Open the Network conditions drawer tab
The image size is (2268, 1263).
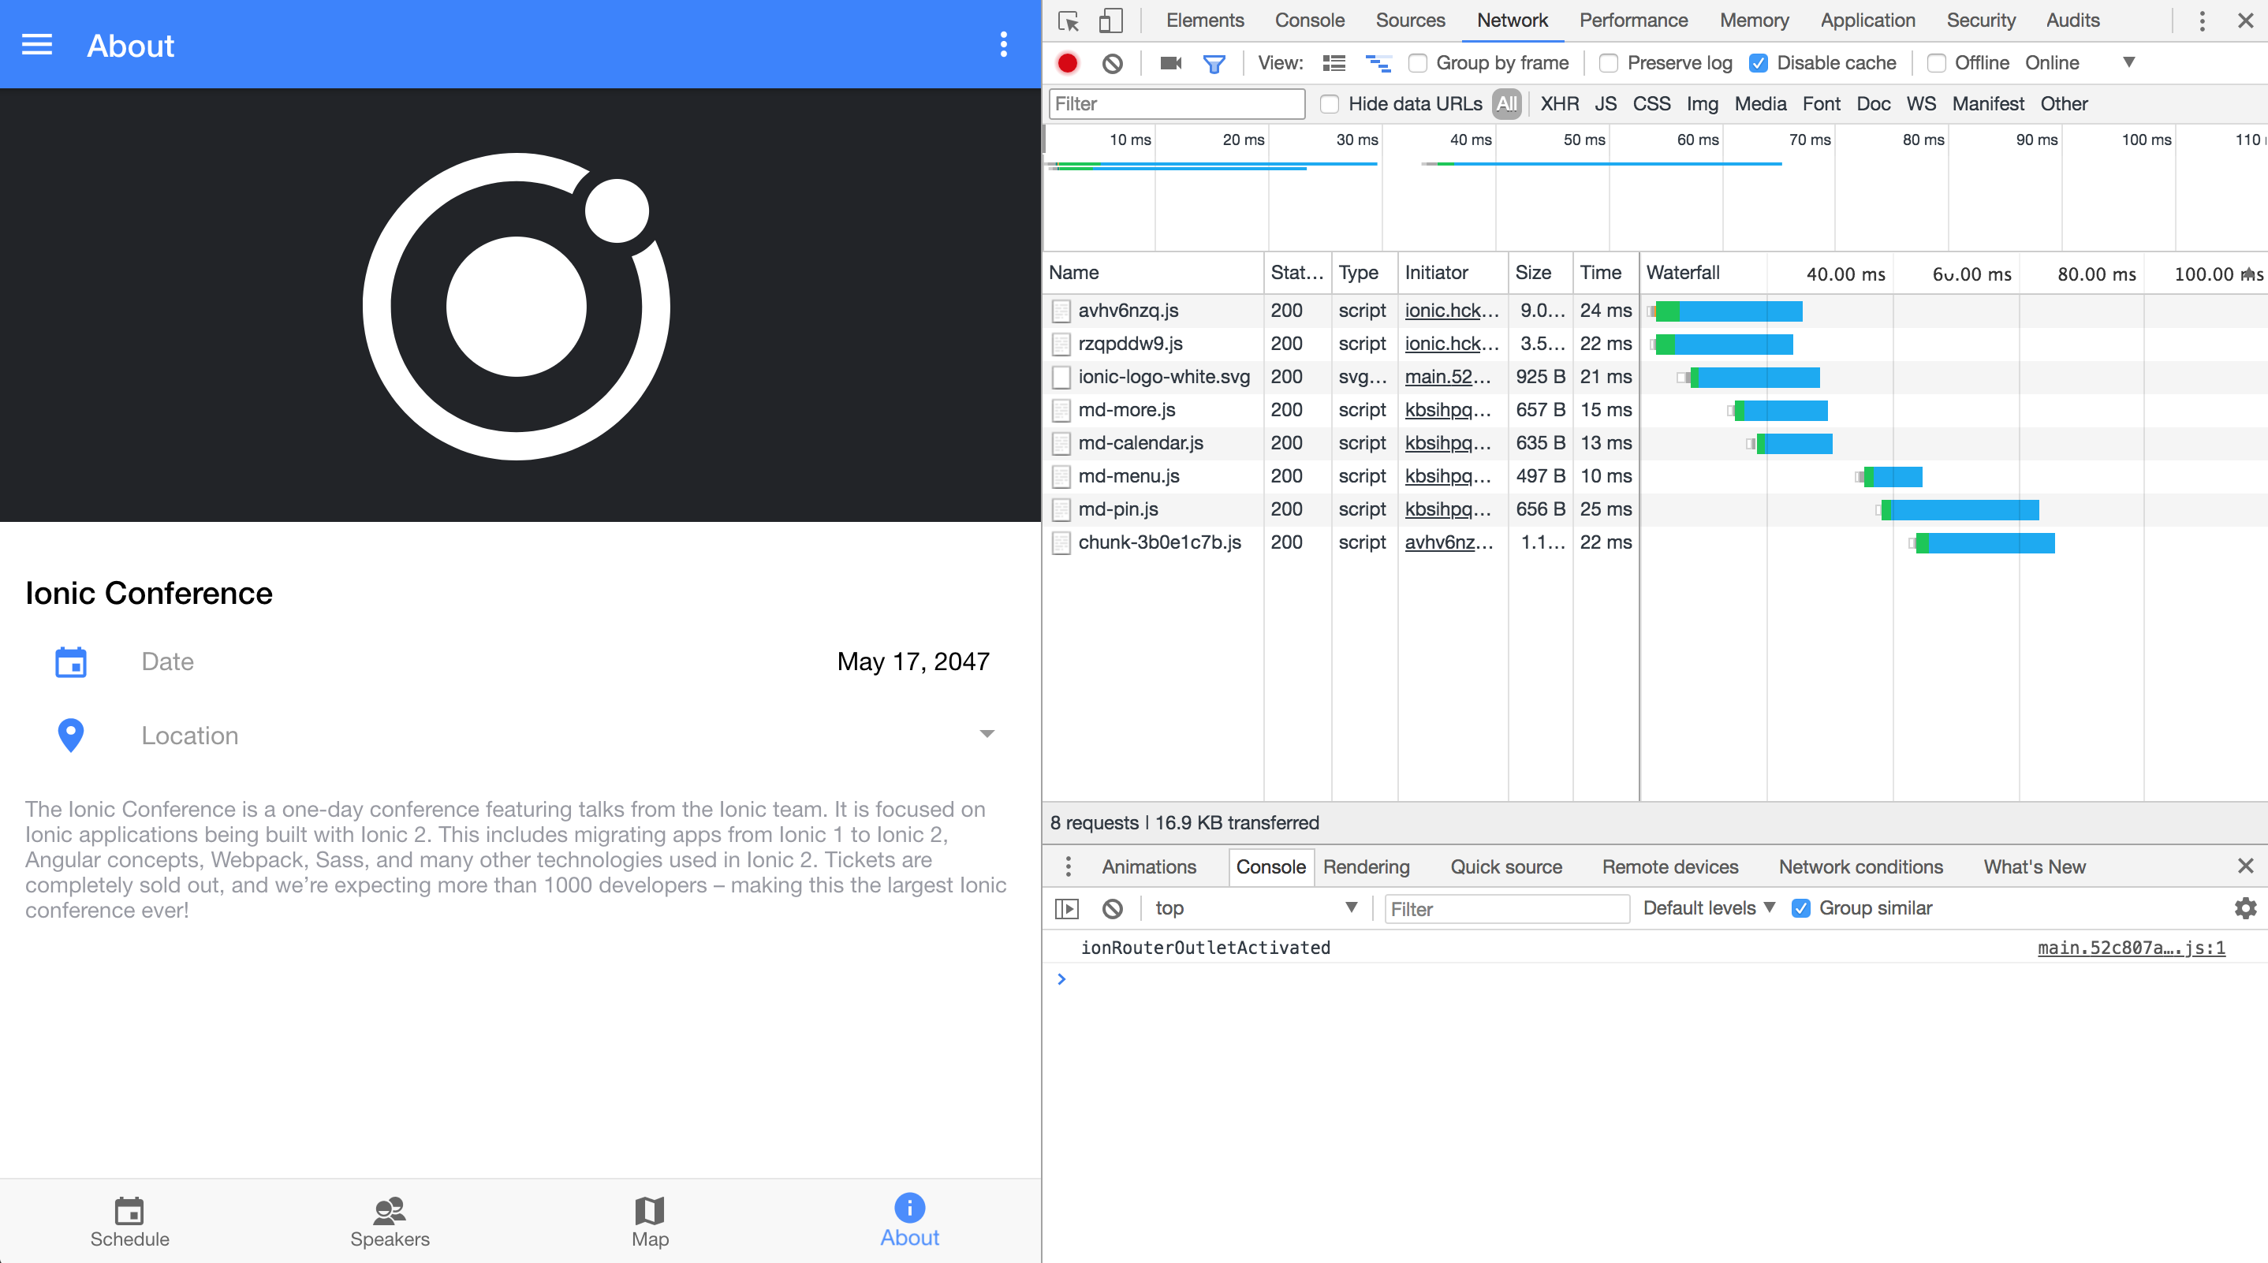1860,867
